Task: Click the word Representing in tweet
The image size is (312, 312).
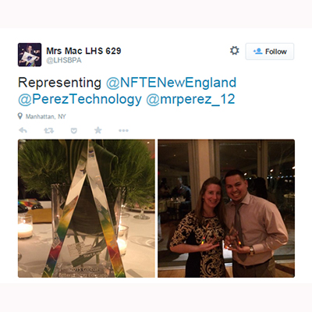Action: tap(59, 83)
